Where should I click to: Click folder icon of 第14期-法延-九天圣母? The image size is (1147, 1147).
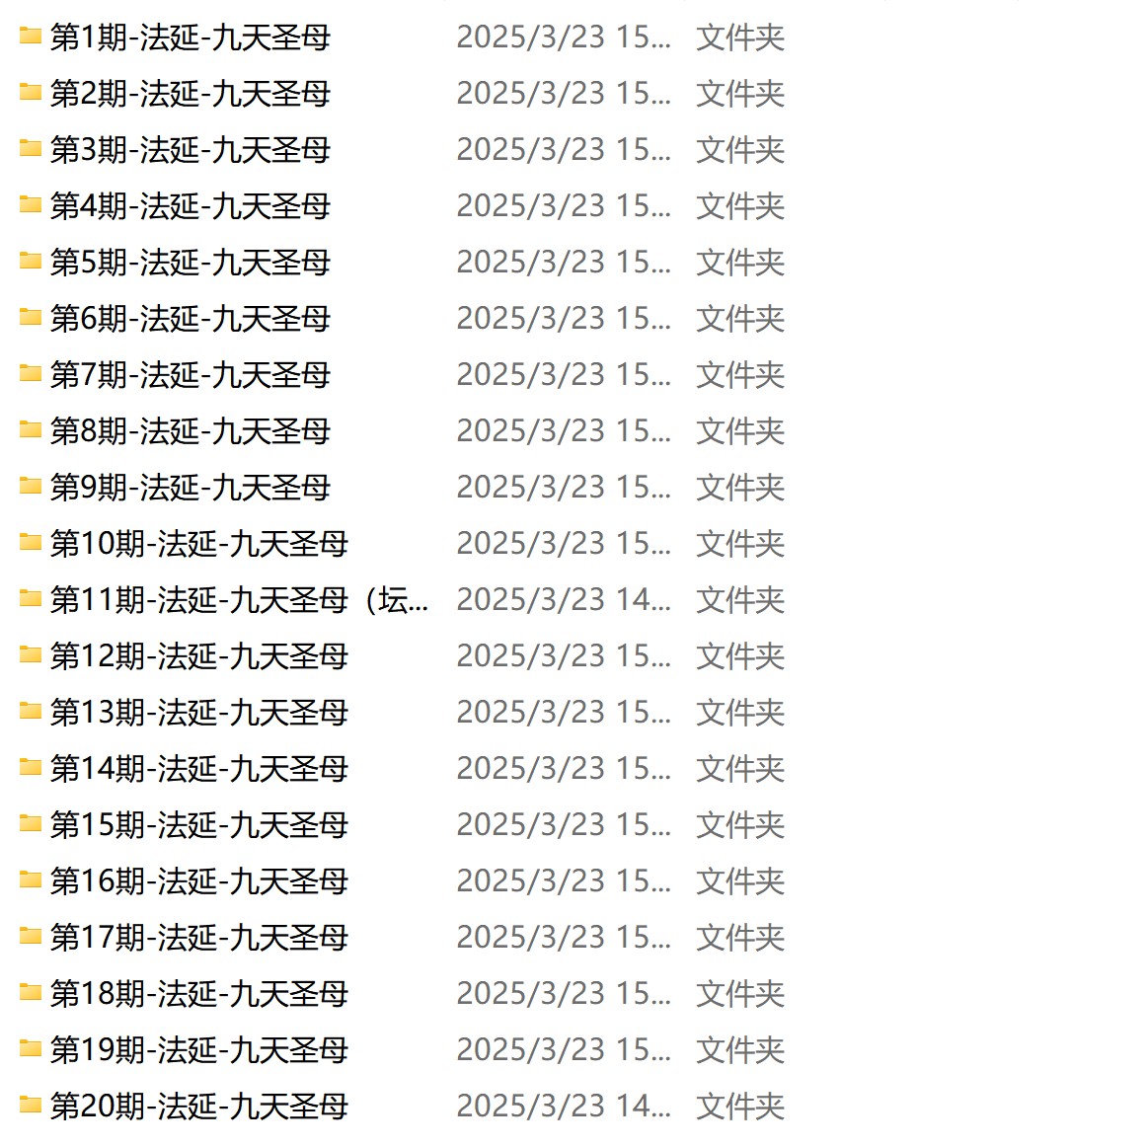(30, 767)
